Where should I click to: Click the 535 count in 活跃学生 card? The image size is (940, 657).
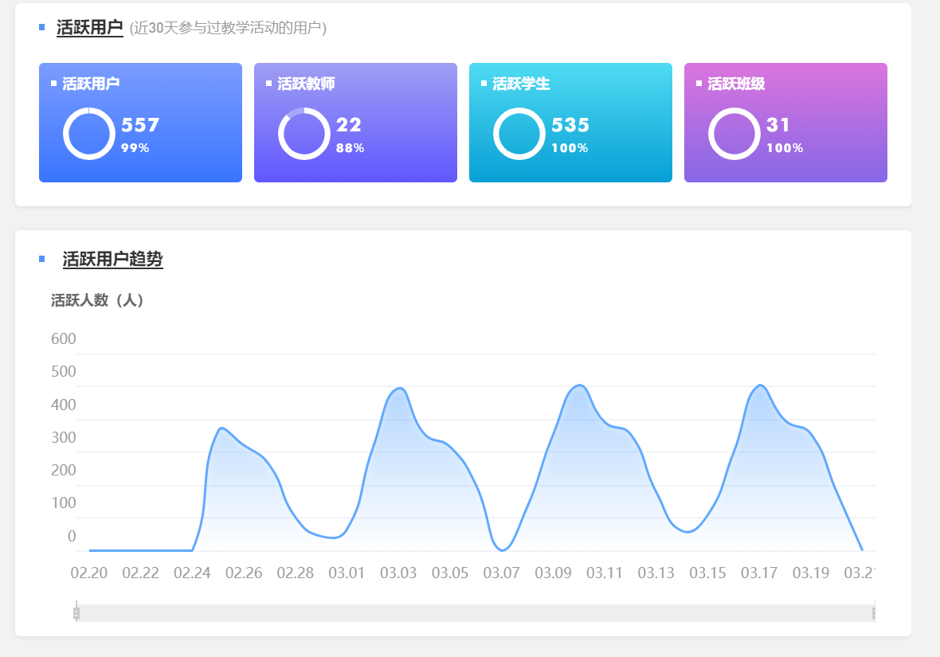[x=570, y=125]
